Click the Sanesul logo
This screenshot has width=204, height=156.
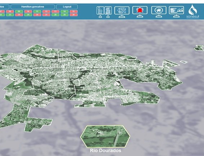pos(193,11)
